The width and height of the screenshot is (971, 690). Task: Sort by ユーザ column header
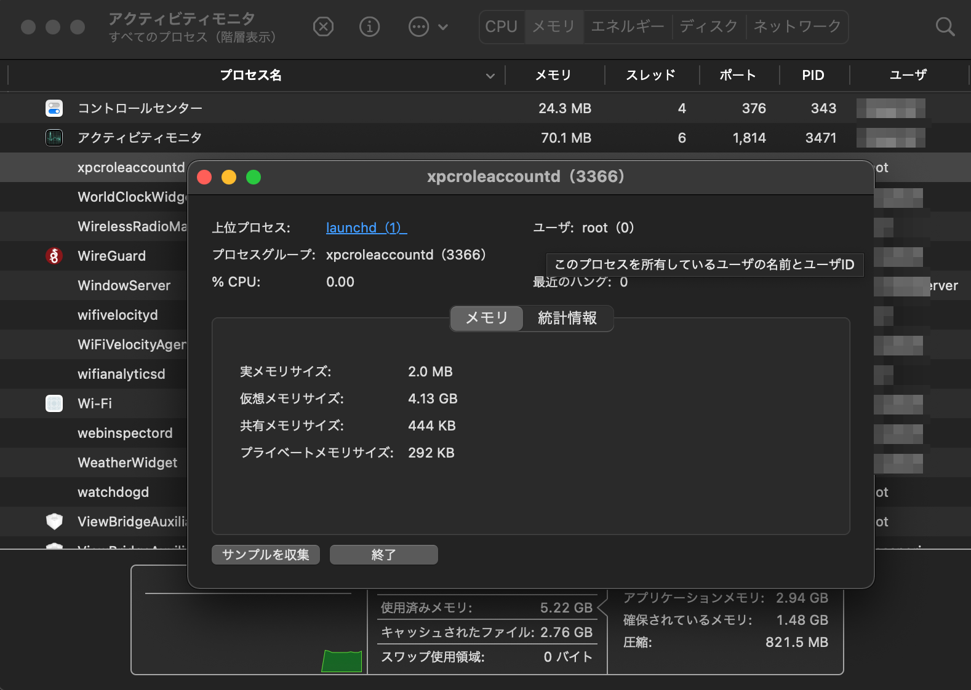(x=908, y=75)
